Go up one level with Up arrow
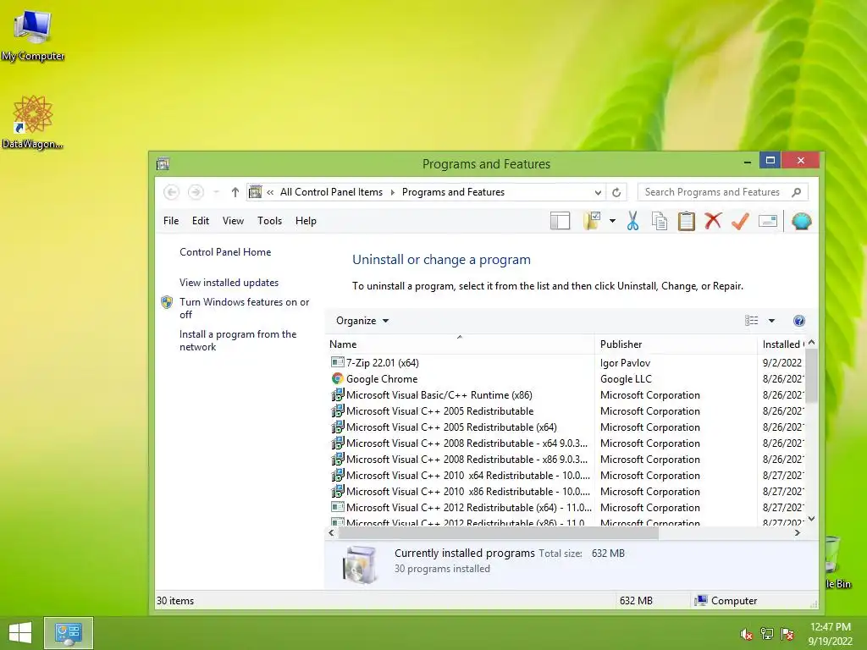867x650 pixels. (235, 192)
